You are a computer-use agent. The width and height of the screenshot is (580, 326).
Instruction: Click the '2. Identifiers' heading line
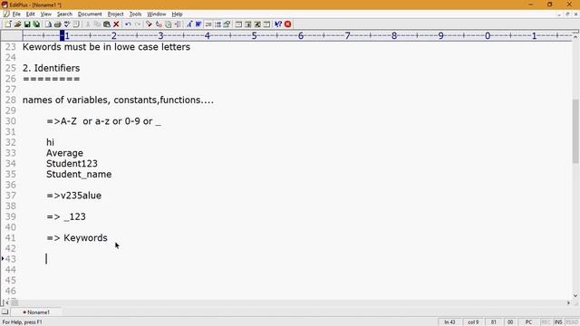51,69
